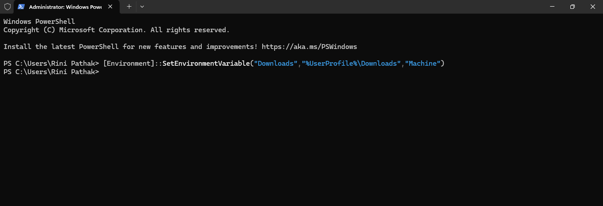The width and height of the screenshot is (603, 206).
Task: Select the Administrator: Windows PowerShell tab
Action: coord(65,7)
